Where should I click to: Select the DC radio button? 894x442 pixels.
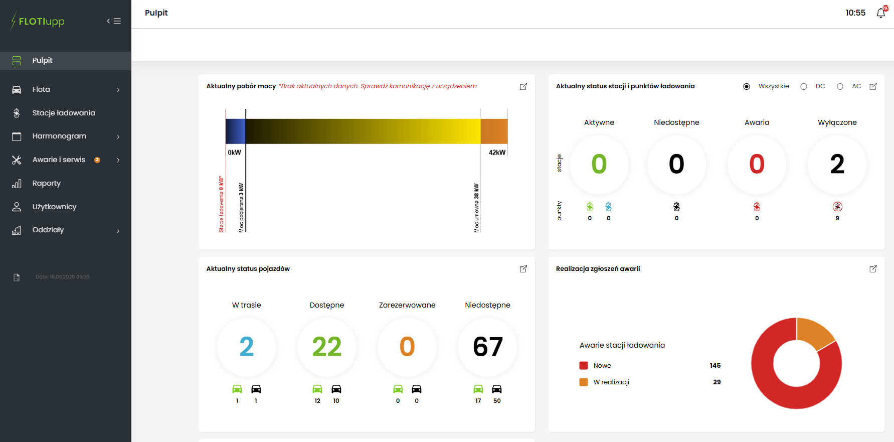click(x=804, y=86)
